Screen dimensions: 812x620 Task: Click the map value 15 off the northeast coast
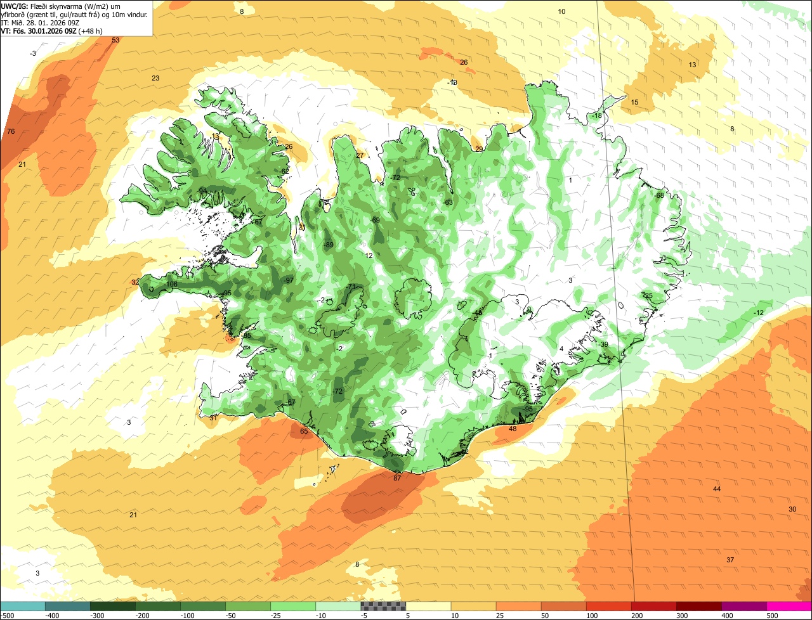(x=634, y=102)
